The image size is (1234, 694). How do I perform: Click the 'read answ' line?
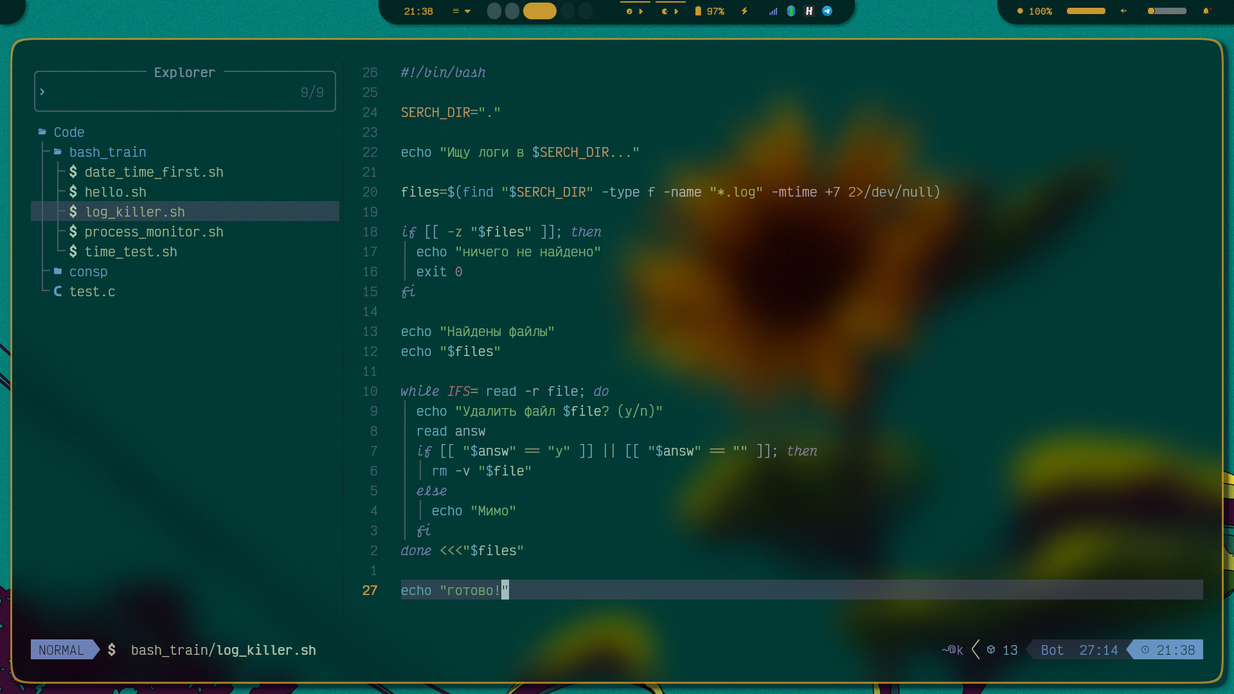coord(451,431)
